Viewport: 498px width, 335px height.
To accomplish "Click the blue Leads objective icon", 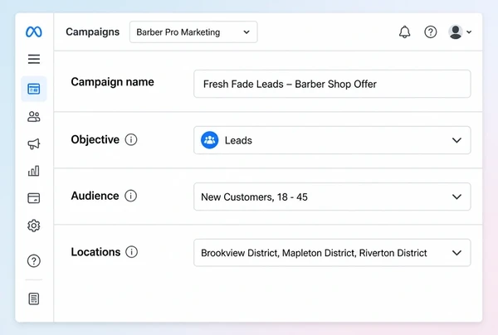I will tap(210, 140).
